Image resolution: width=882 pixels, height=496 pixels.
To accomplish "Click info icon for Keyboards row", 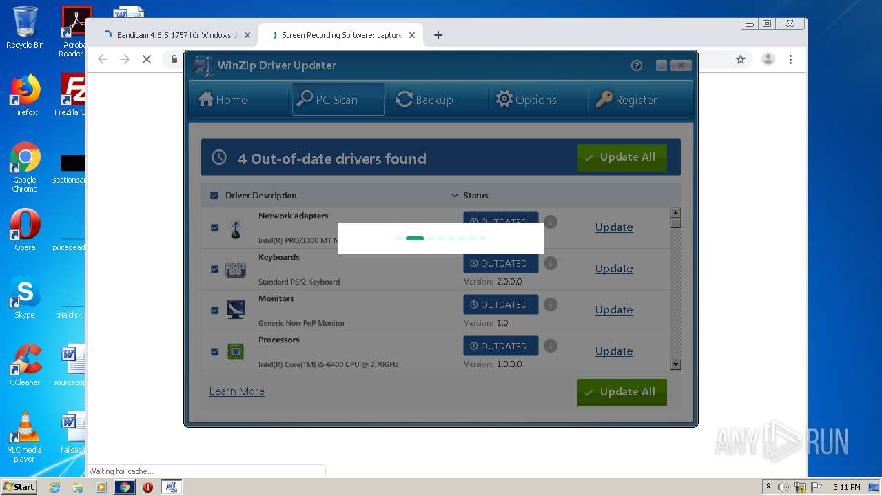I will (x=551, y=263).
